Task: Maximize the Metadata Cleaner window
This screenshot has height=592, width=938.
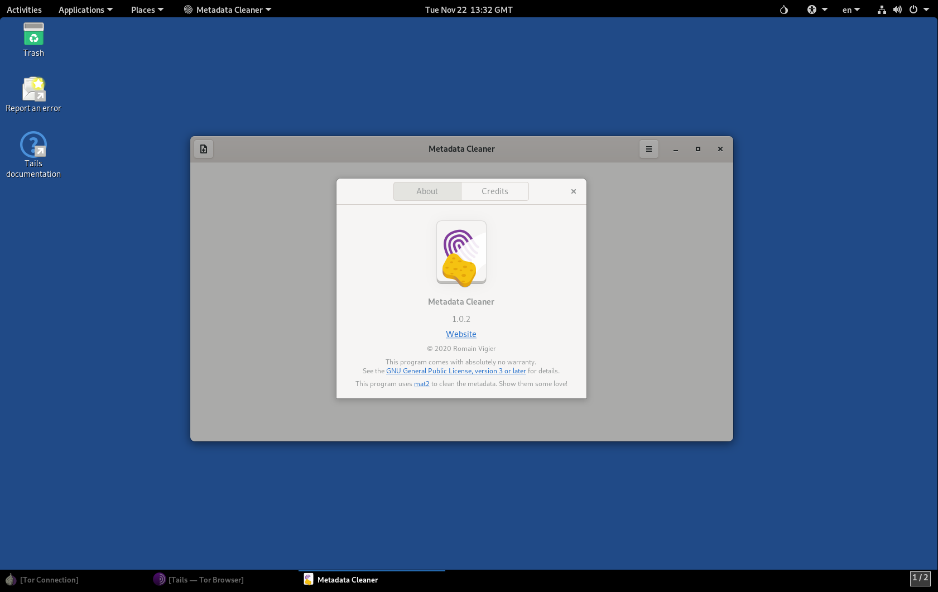Action: pos(698,149)
